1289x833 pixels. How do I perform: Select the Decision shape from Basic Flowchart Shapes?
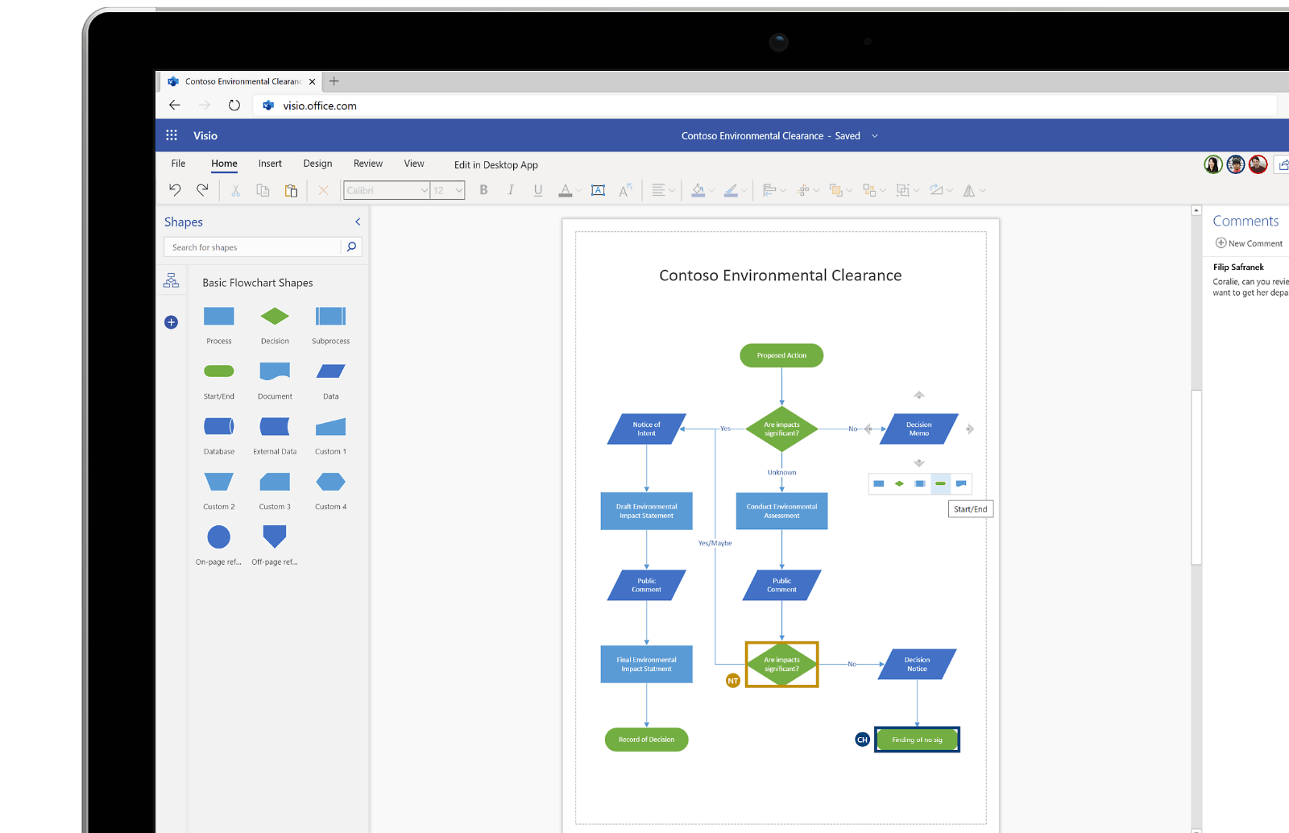pyautogui.click(x=274, y=317)
